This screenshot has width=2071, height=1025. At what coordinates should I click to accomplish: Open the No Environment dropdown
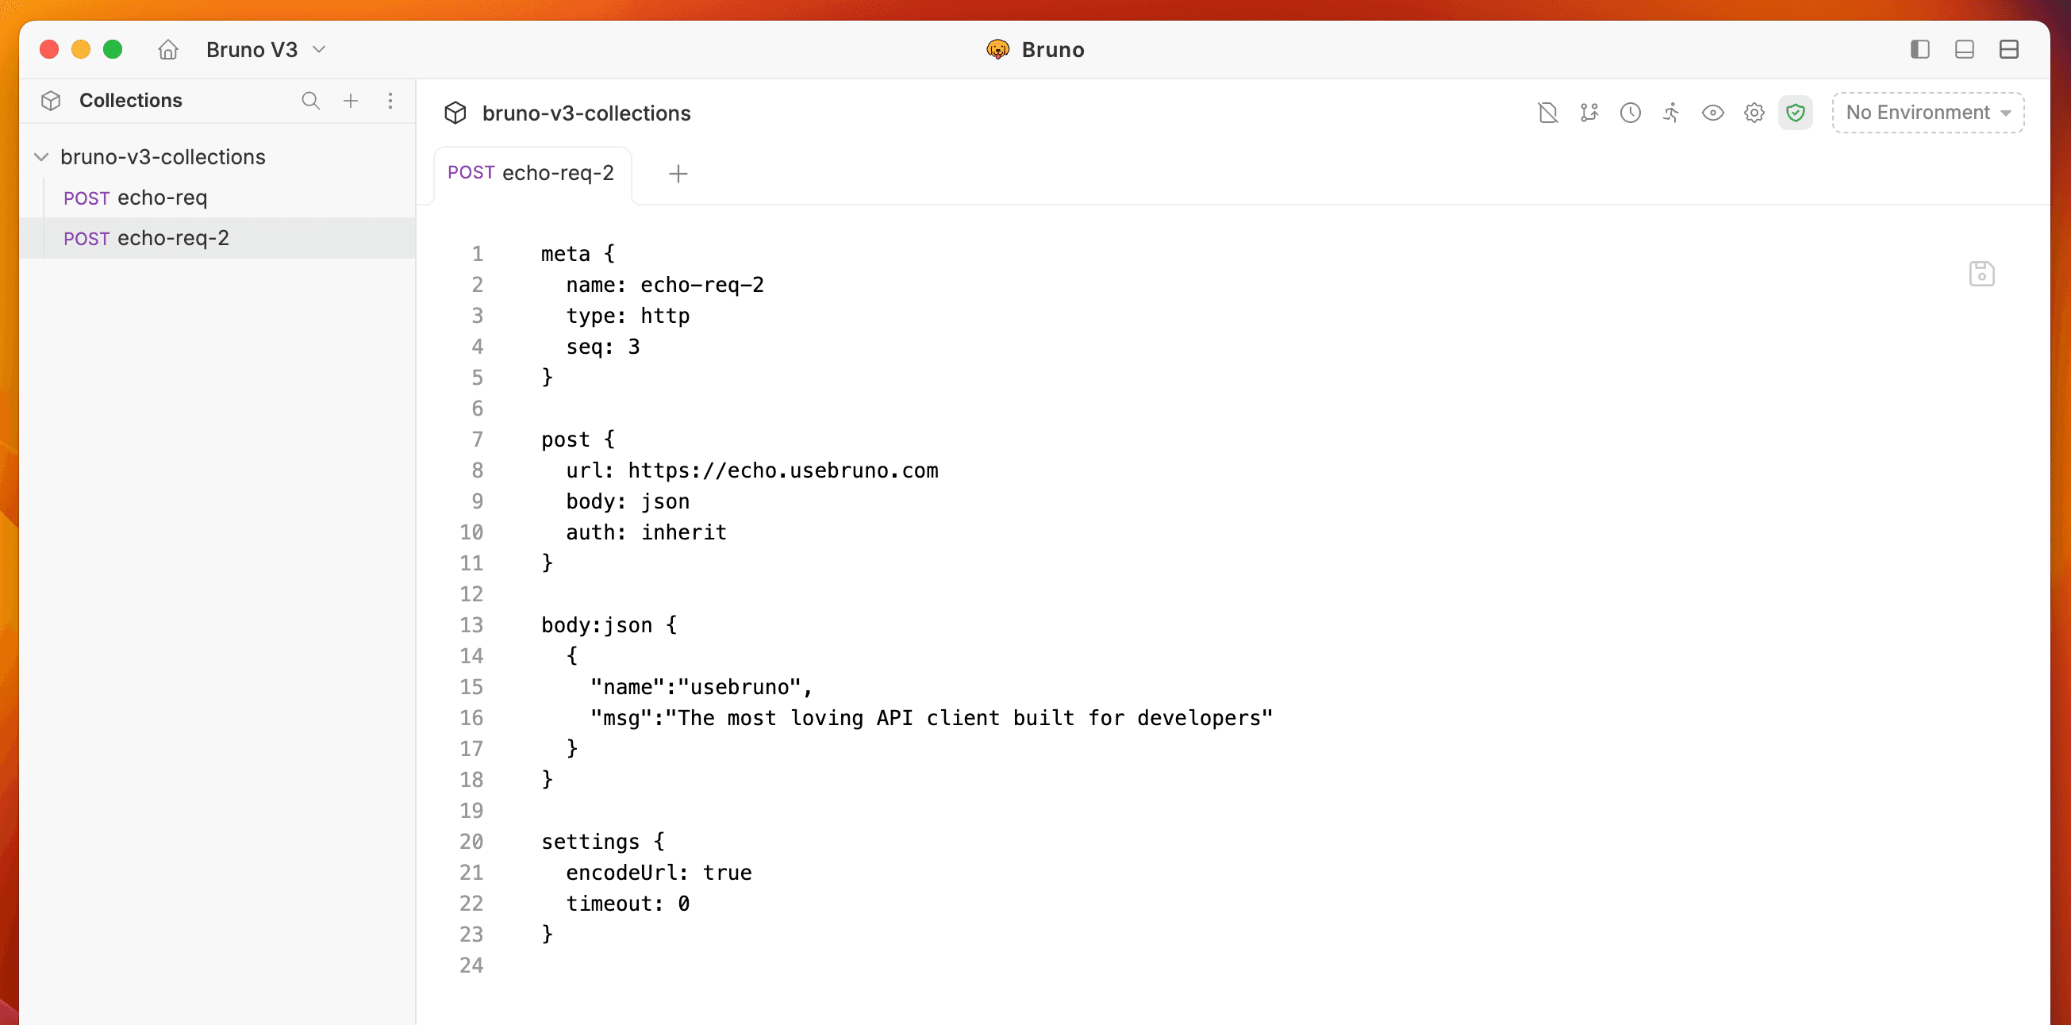1927,113
